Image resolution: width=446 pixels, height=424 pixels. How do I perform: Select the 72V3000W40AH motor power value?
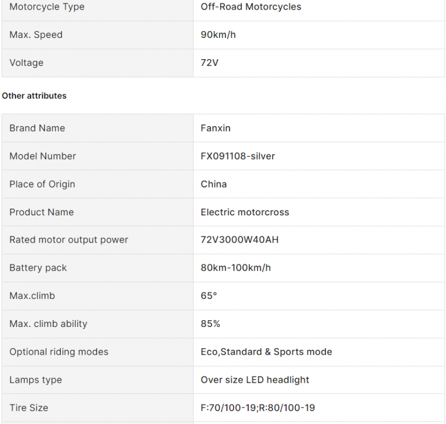click(239, 240)
